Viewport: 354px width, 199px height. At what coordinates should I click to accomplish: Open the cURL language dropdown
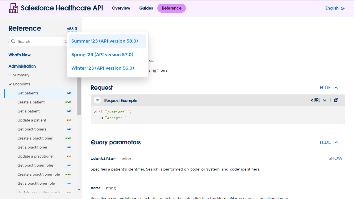click(319, 100)
